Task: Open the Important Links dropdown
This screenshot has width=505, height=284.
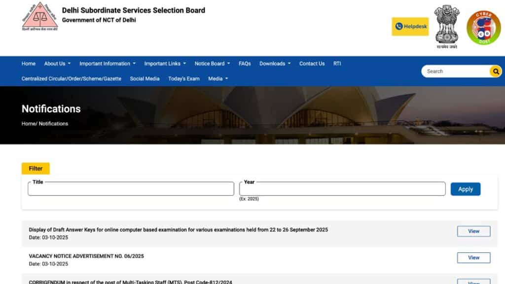Action: 165,64
